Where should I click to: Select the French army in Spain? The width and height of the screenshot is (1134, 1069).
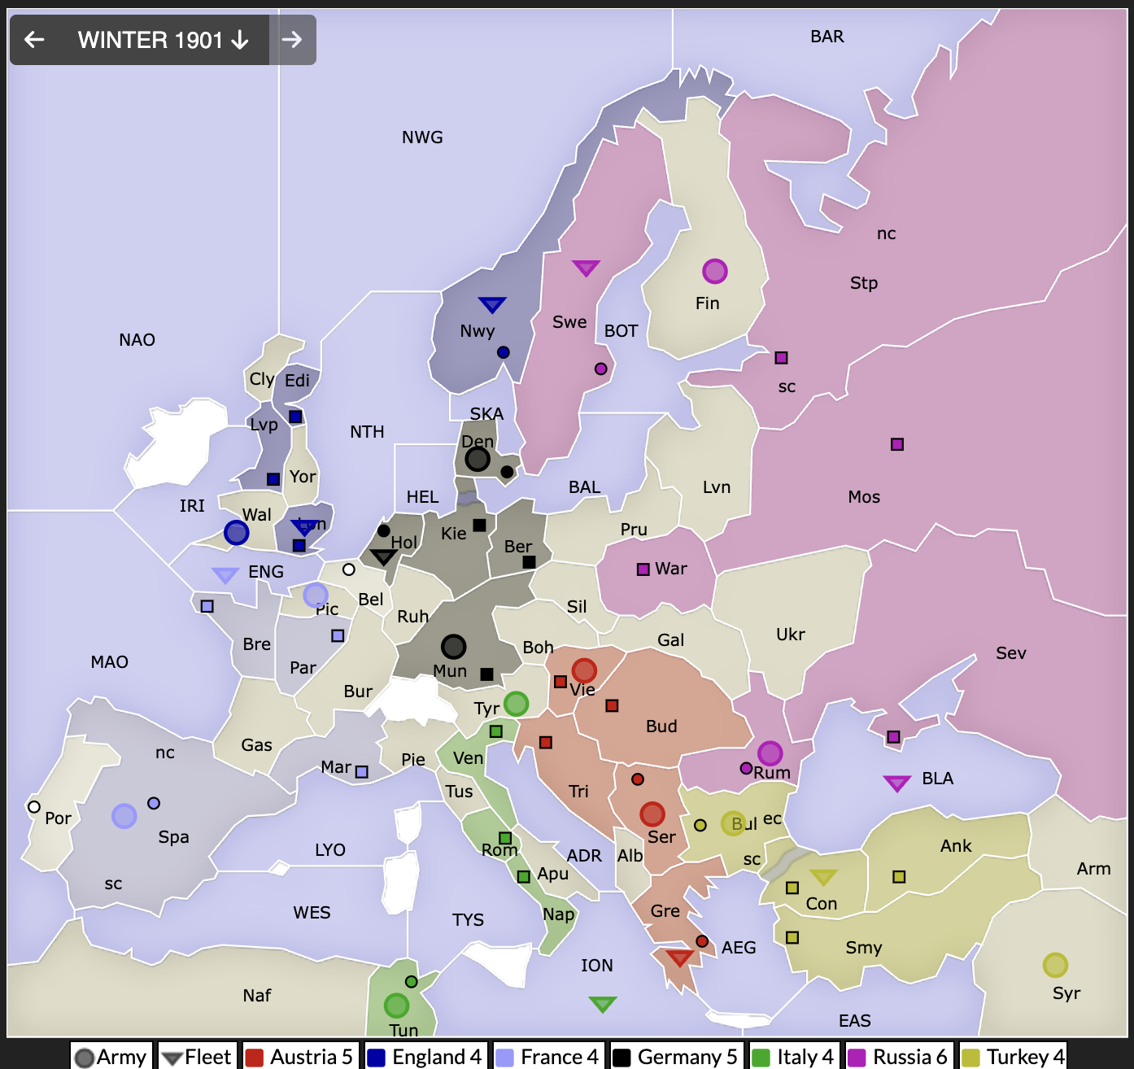(124, 815)
